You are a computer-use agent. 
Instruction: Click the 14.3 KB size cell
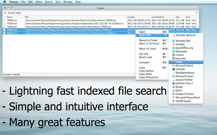tap(180, 20)
